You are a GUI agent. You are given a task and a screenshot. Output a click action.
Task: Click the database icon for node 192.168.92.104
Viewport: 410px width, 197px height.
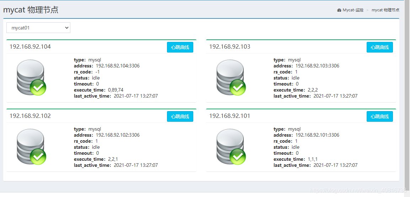coord(31,77)
